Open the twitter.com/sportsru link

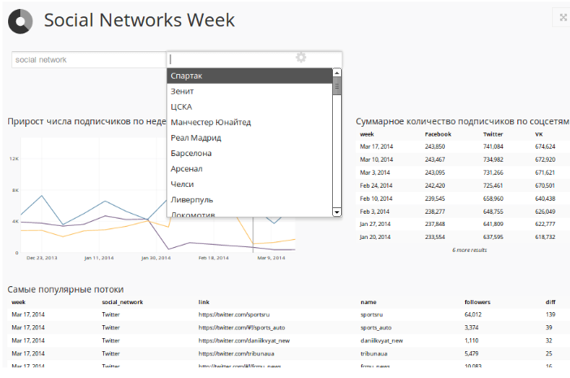(x=234, y=315)
